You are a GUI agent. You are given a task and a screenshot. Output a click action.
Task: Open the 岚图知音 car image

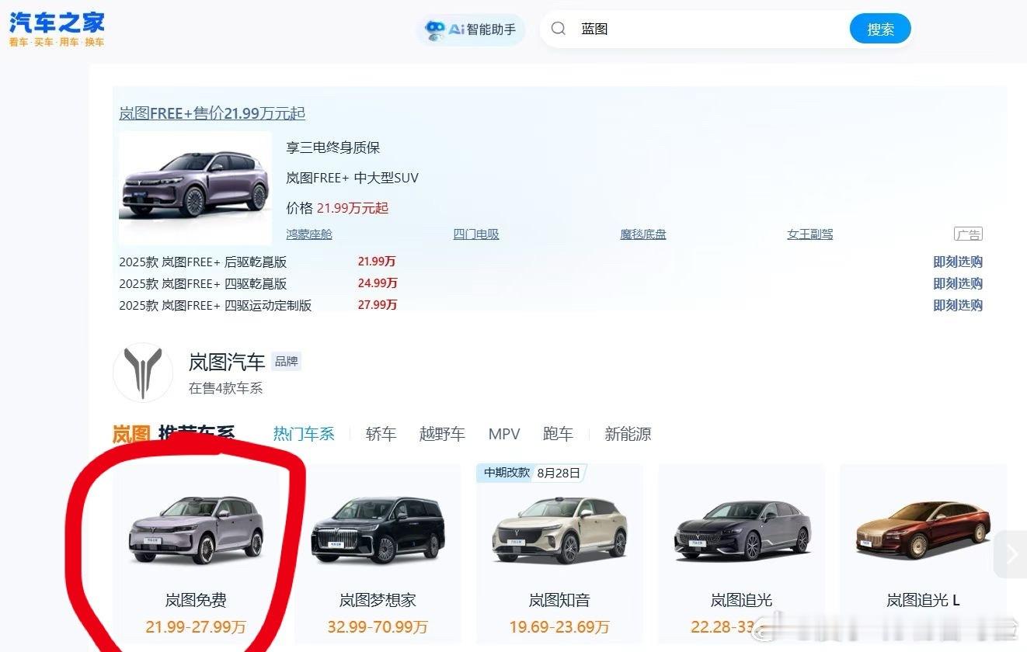(x=560, y=531)
